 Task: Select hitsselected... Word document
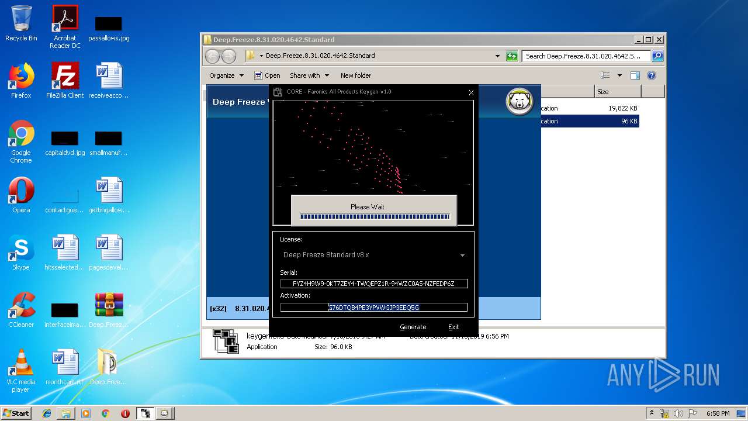pos(65,253)
